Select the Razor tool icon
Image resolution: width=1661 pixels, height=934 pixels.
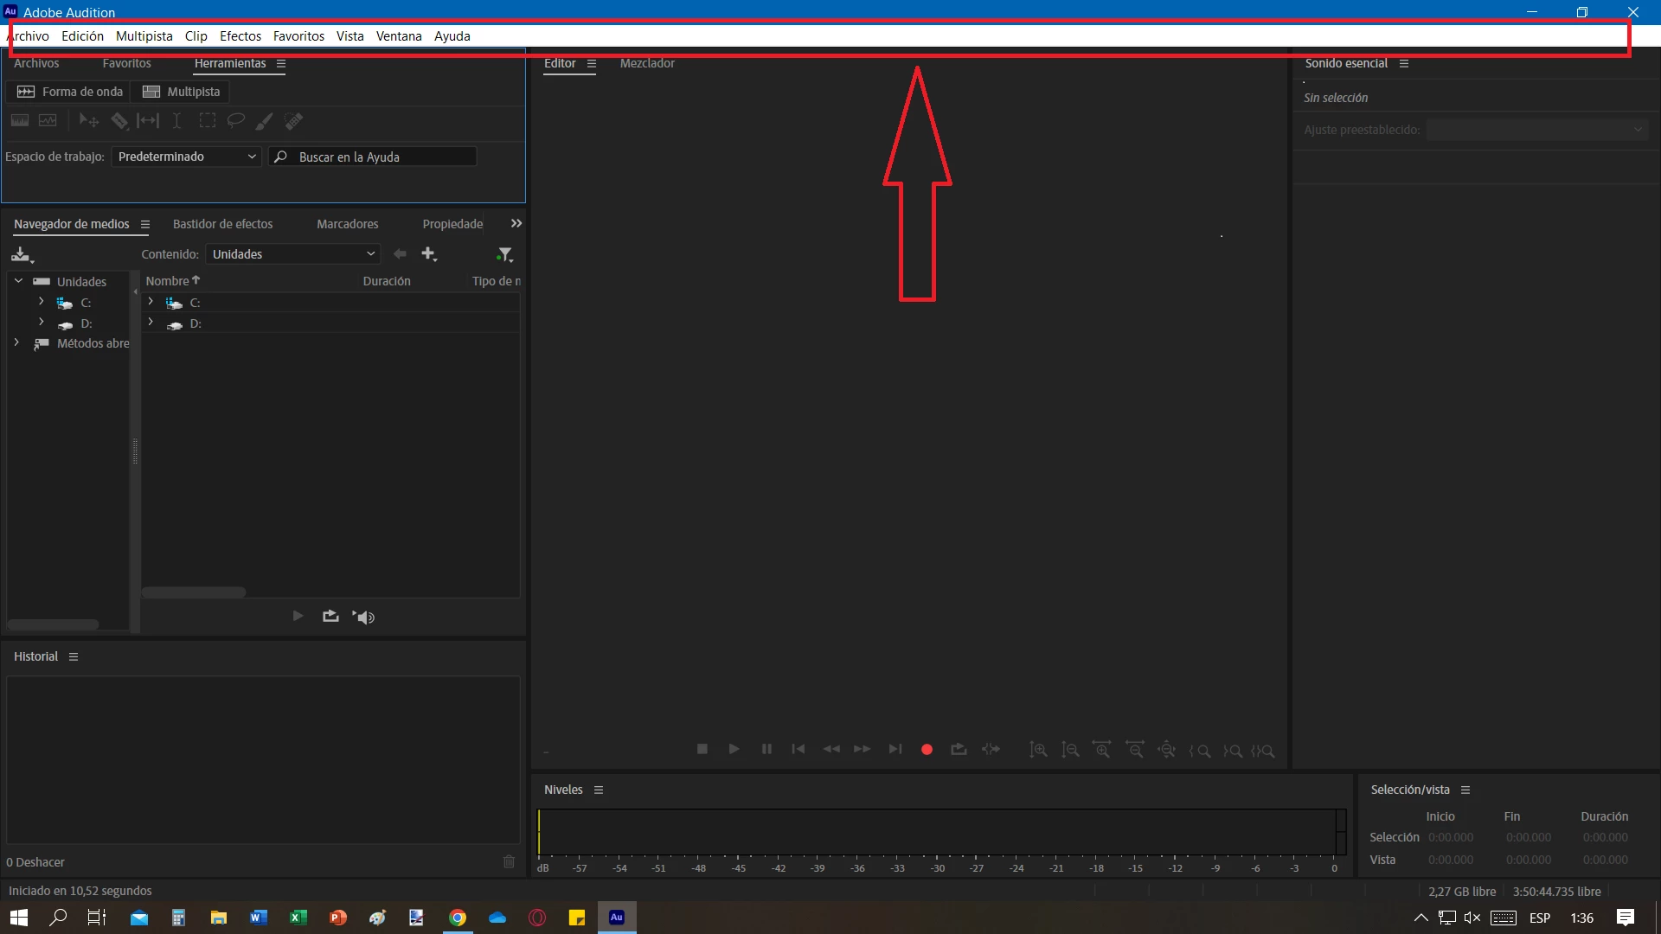[119, 121]
